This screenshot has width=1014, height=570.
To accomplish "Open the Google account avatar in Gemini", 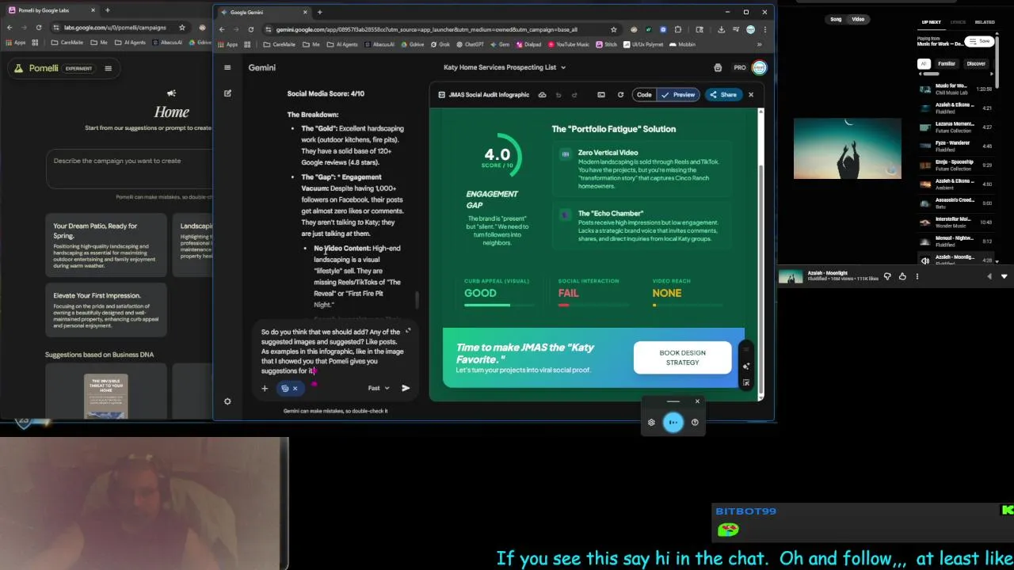I will (760, 67).
